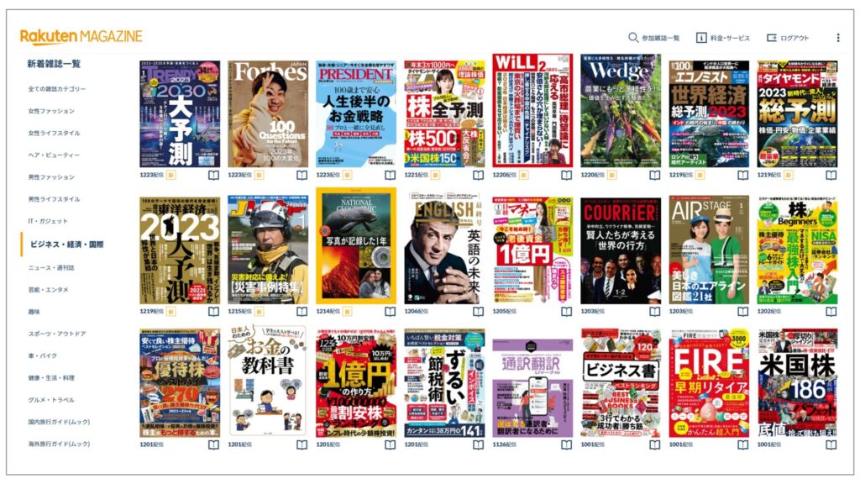
Task: Click open-book icon under 優待株 270 cover
Action: tap(213, 445)
